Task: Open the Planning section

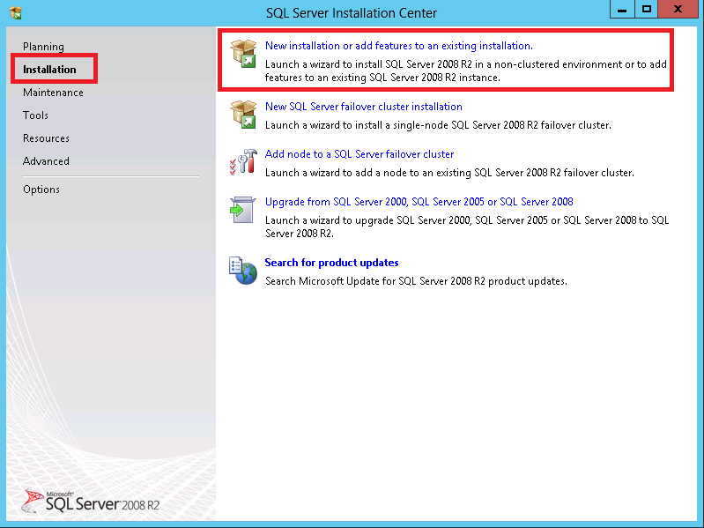Action: (x=43, y=47)
